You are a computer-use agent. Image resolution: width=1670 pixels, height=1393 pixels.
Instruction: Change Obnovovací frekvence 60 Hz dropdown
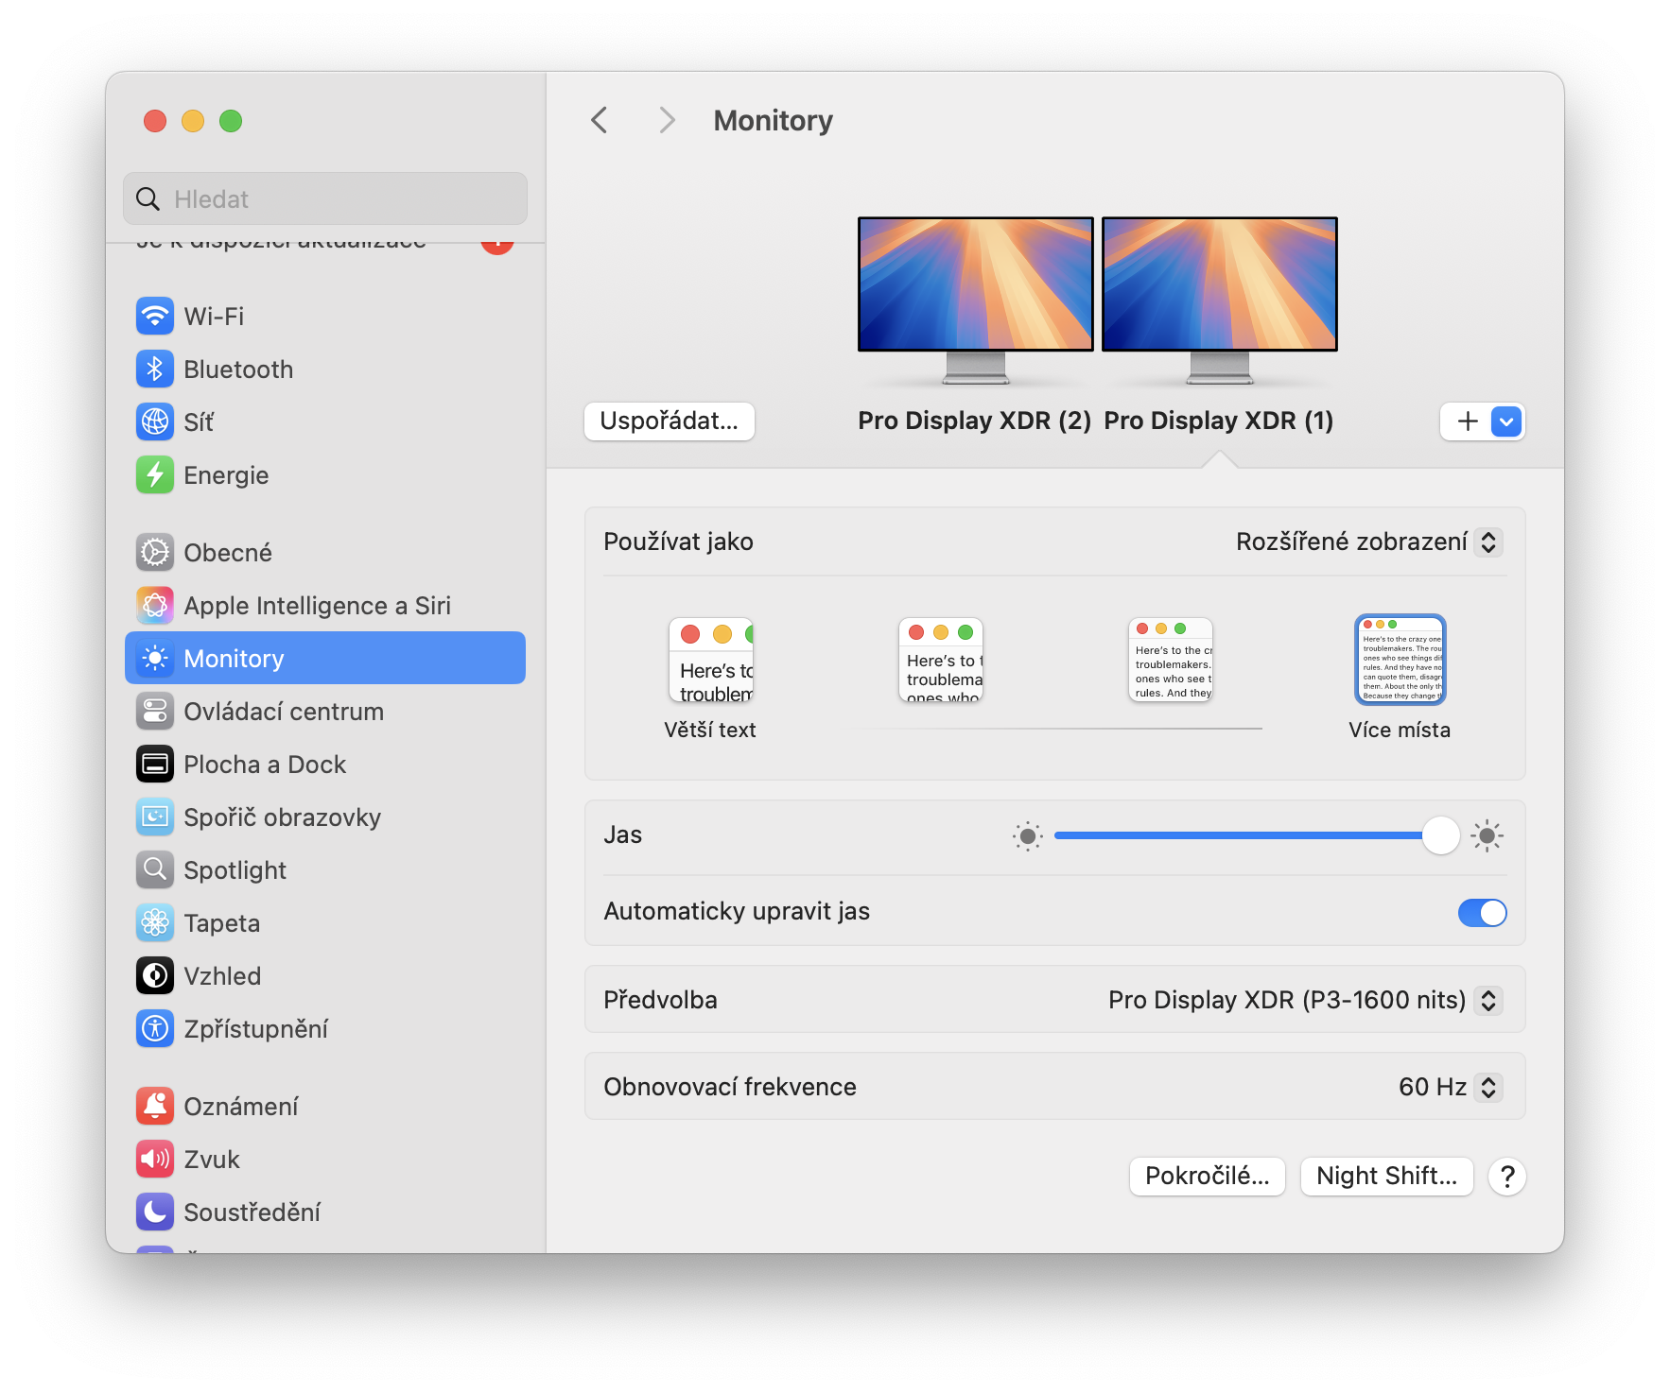point(1449,1088)
